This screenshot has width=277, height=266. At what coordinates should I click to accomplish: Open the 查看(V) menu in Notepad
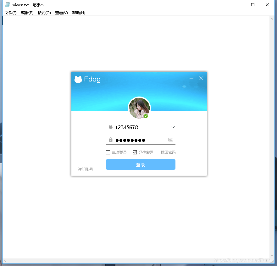click(61, 13)
